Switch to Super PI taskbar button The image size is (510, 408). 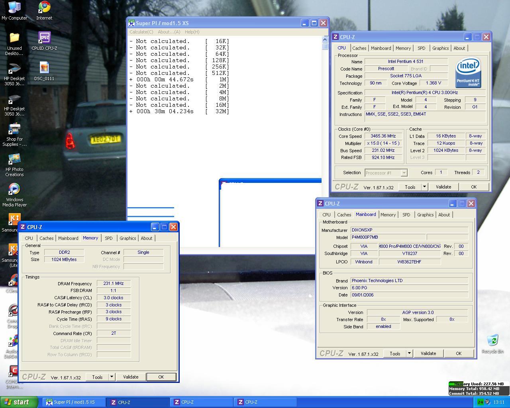[74, 402]
